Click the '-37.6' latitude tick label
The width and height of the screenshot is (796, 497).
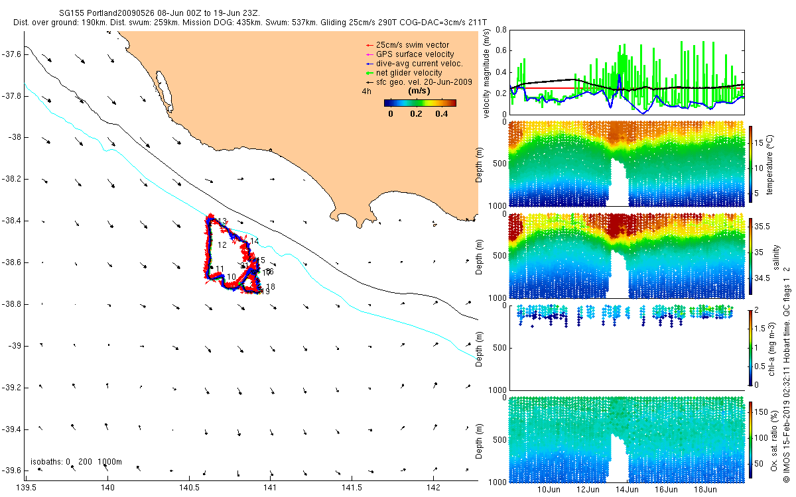click(11, 54)
